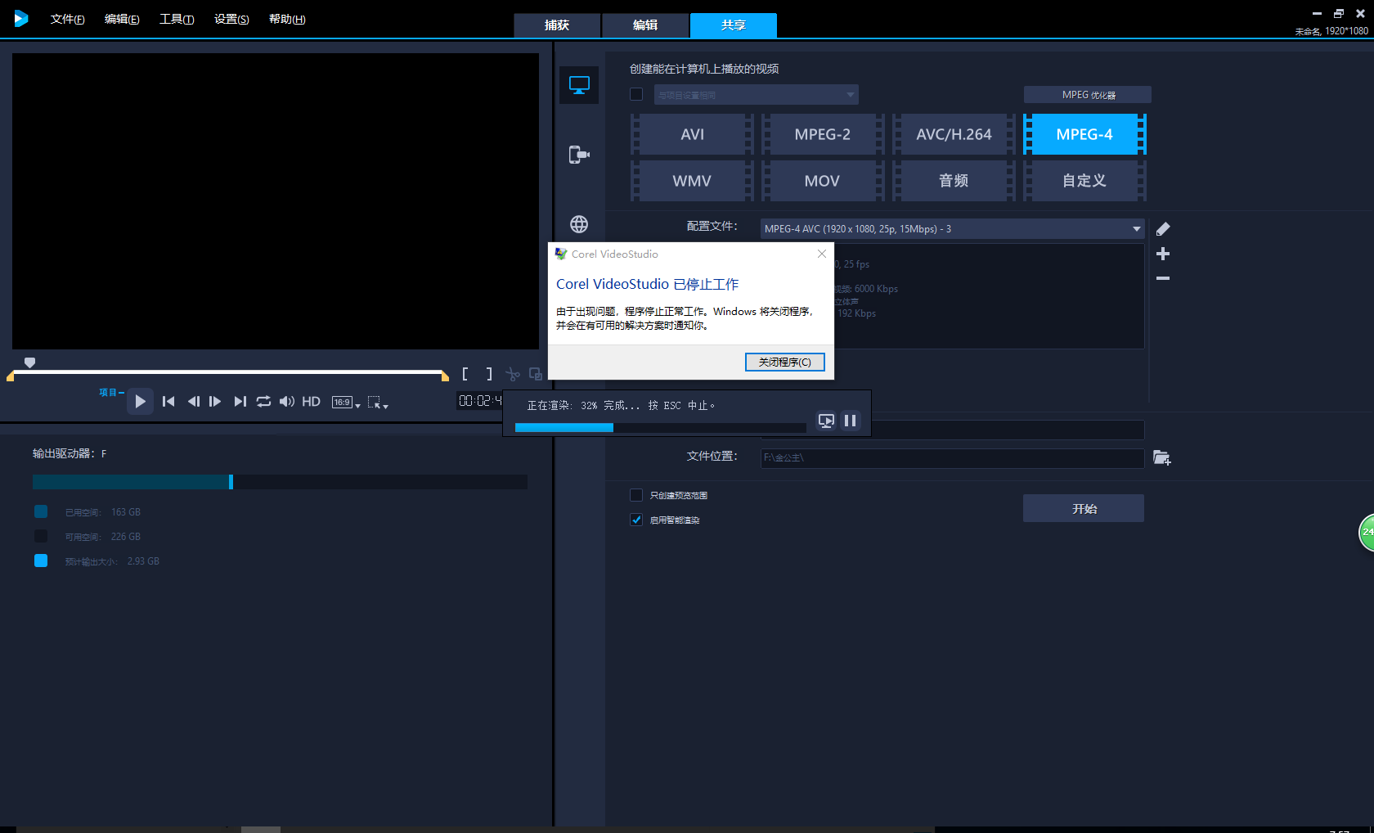This screenshot has width=1374, height=833.
Task: Toggle 启用智能渲染 checkbox
Action: coord(636,520)
